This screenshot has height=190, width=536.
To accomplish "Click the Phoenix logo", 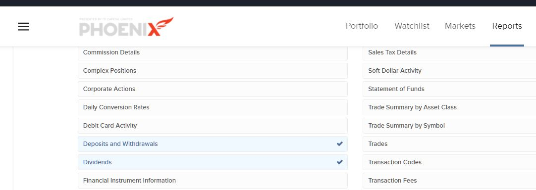I will coord(126,27).
